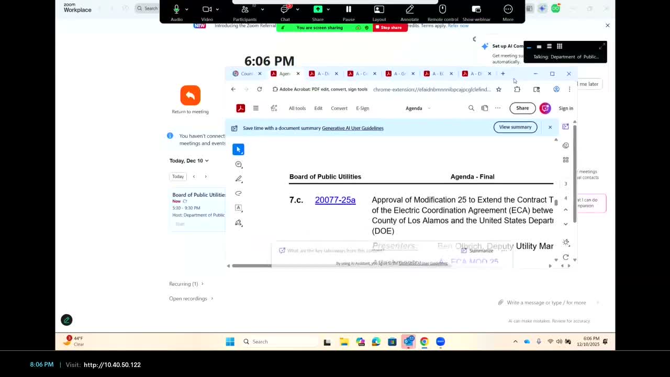
Task: Open the All tools menu
Action: pyautogui.click(x=297, y=108)
